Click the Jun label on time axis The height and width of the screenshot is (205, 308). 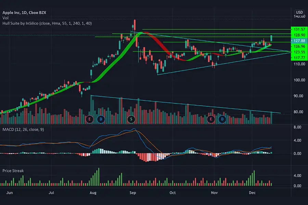point(10,193)
